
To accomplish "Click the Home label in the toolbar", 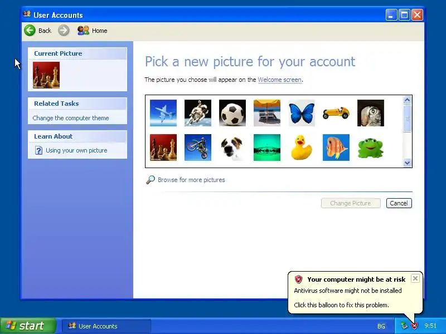I will [x=100, y=31].
